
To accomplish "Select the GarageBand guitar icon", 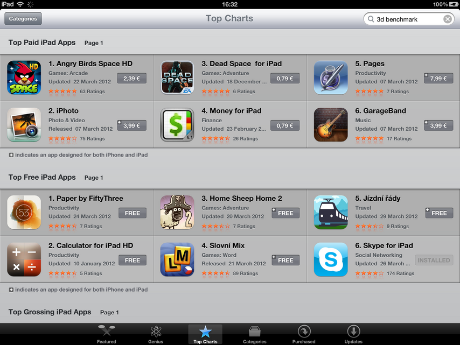I will click(331, 124).
